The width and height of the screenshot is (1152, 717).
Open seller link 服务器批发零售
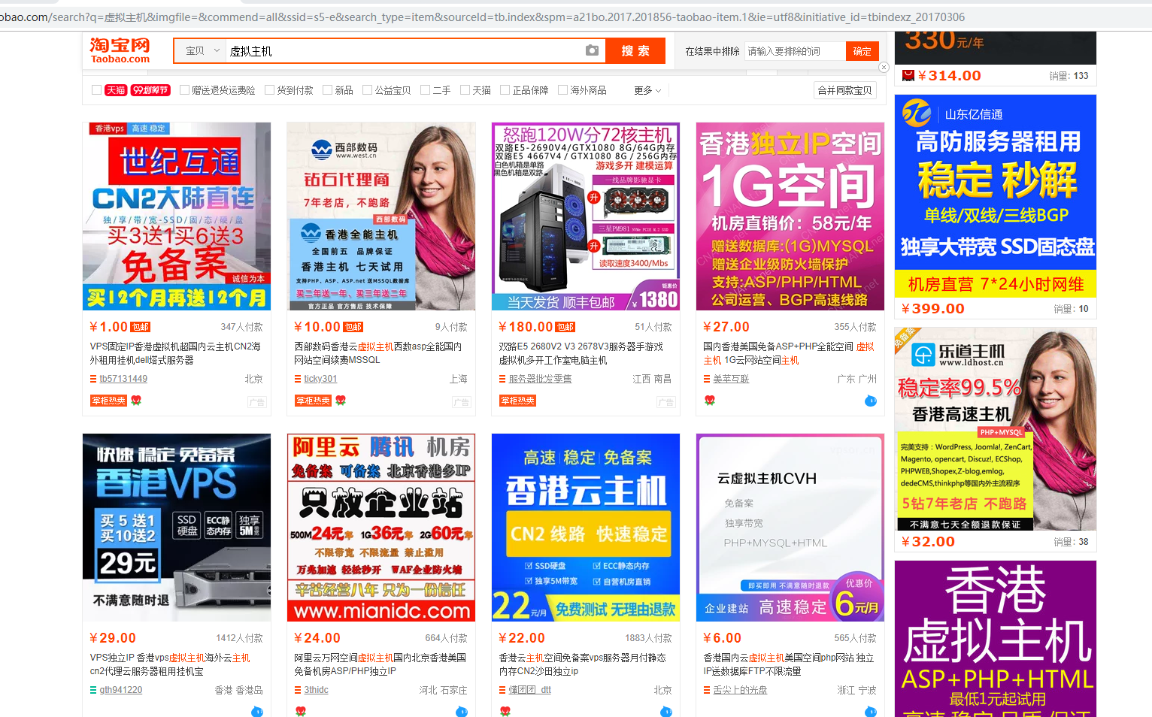[x=540, y=379]
